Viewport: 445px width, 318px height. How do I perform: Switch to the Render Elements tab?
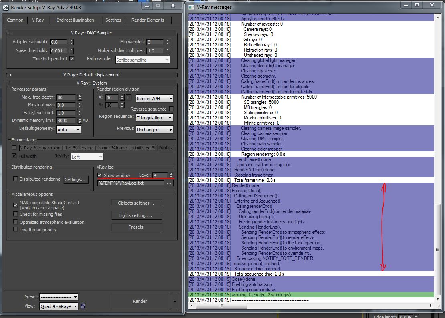(x=148, y=20)
